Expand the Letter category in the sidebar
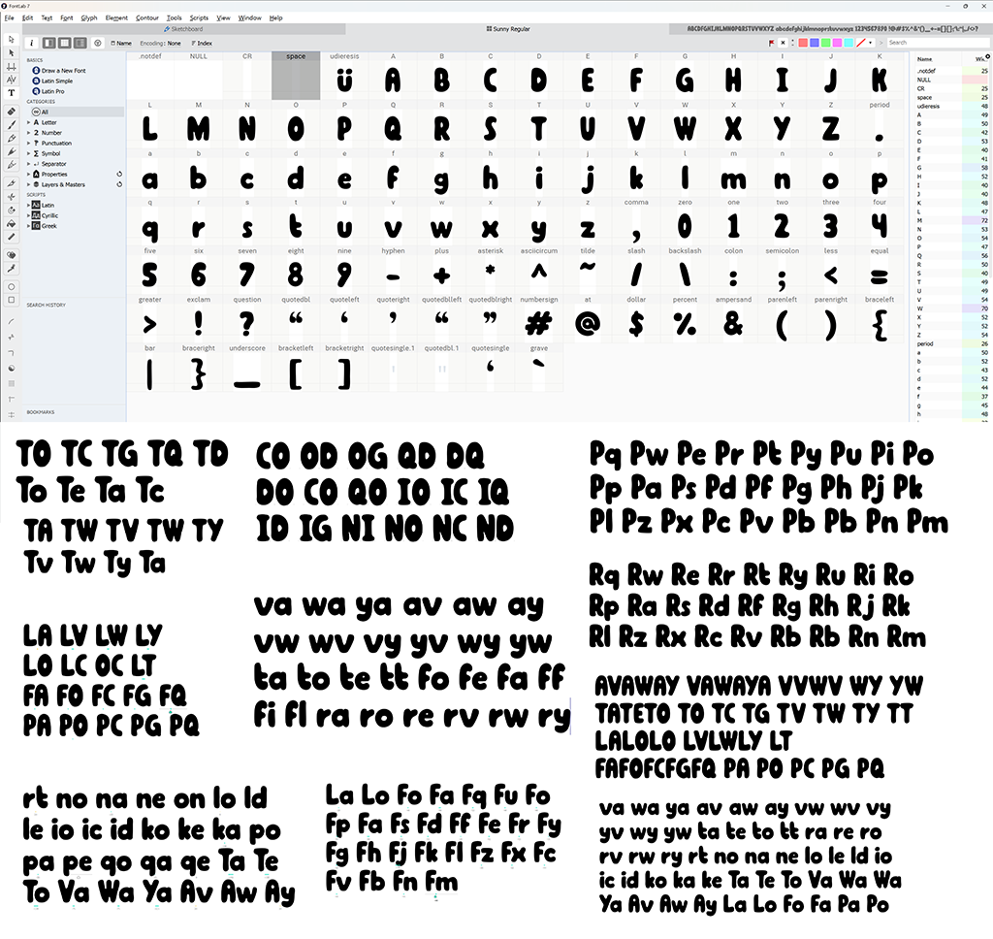 [30, 122]
